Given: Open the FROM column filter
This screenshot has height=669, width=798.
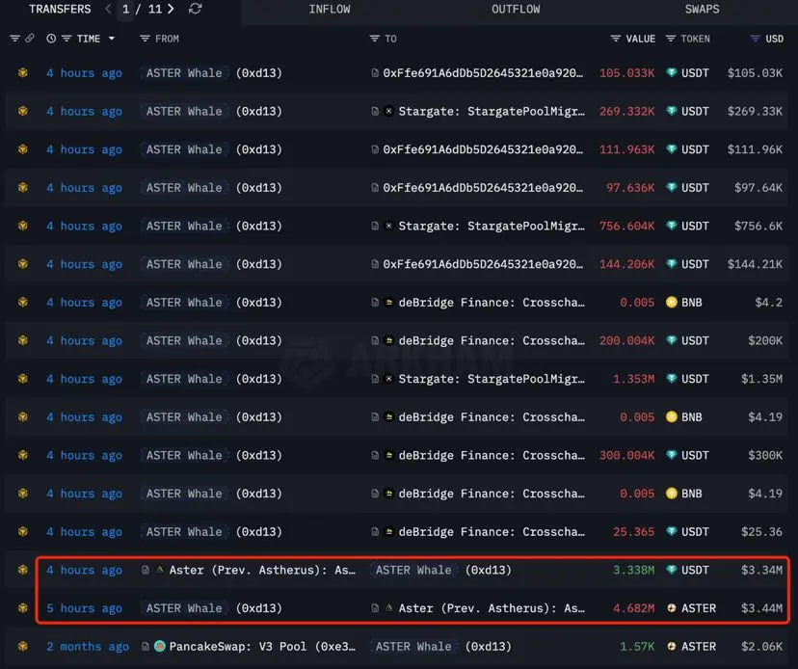Looking at the screenshot, I should [x=145, y=39].
